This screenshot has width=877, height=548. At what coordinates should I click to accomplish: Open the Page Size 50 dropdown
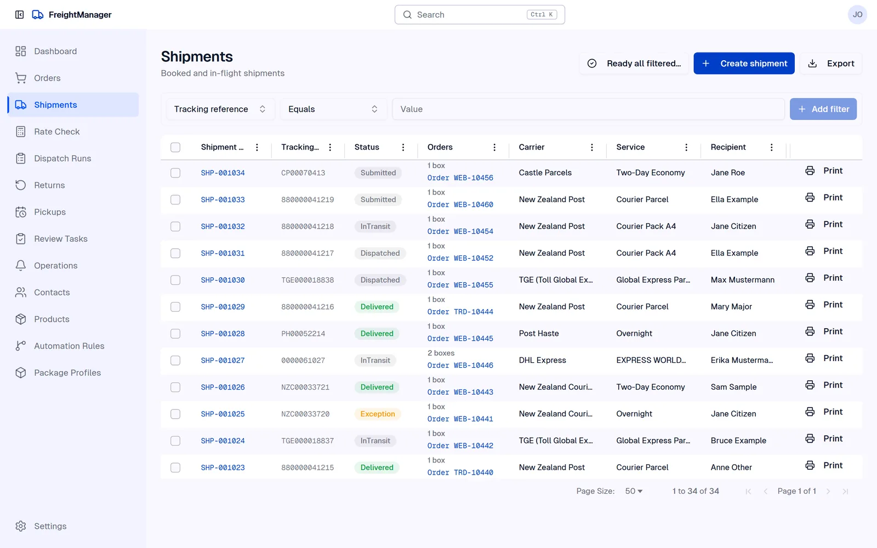(634, 491)
